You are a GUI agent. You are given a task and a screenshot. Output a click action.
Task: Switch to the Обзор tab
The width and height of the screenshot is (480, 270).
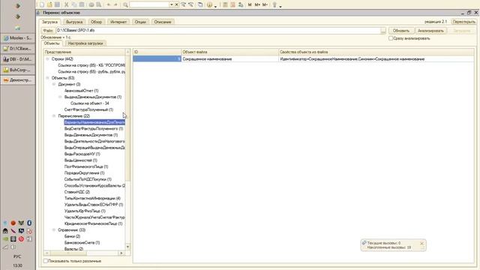tap(96, 22)
